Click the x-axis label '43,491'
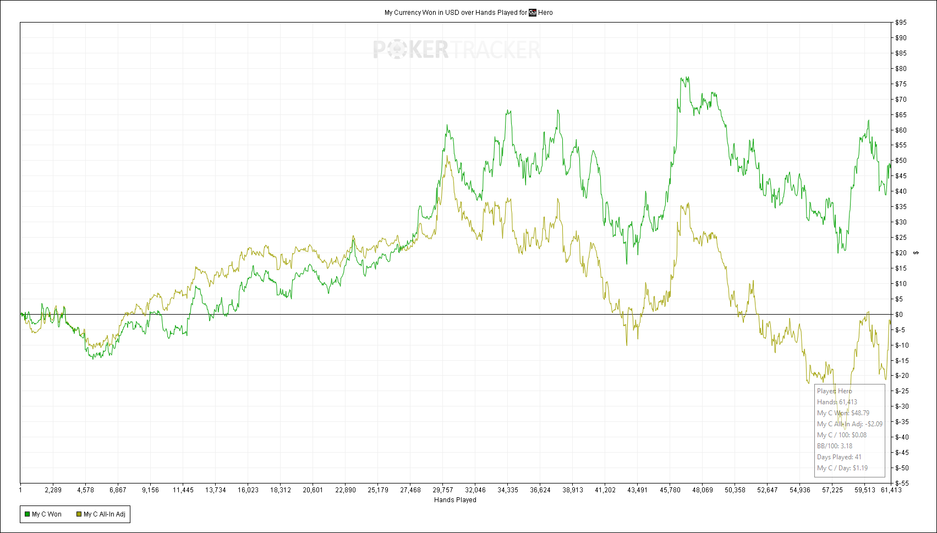This screenshot has height=533, width=937. pyautogui.click(x=637, y=490)
